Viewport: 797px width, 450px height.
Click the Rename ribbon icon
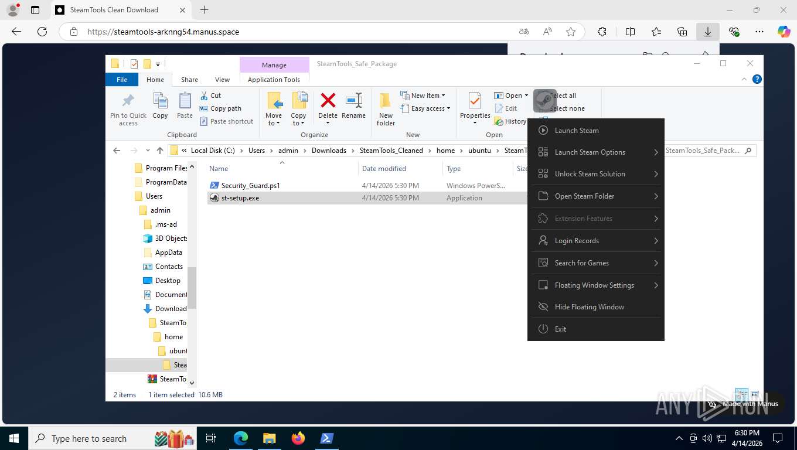(x=353, y=100)
